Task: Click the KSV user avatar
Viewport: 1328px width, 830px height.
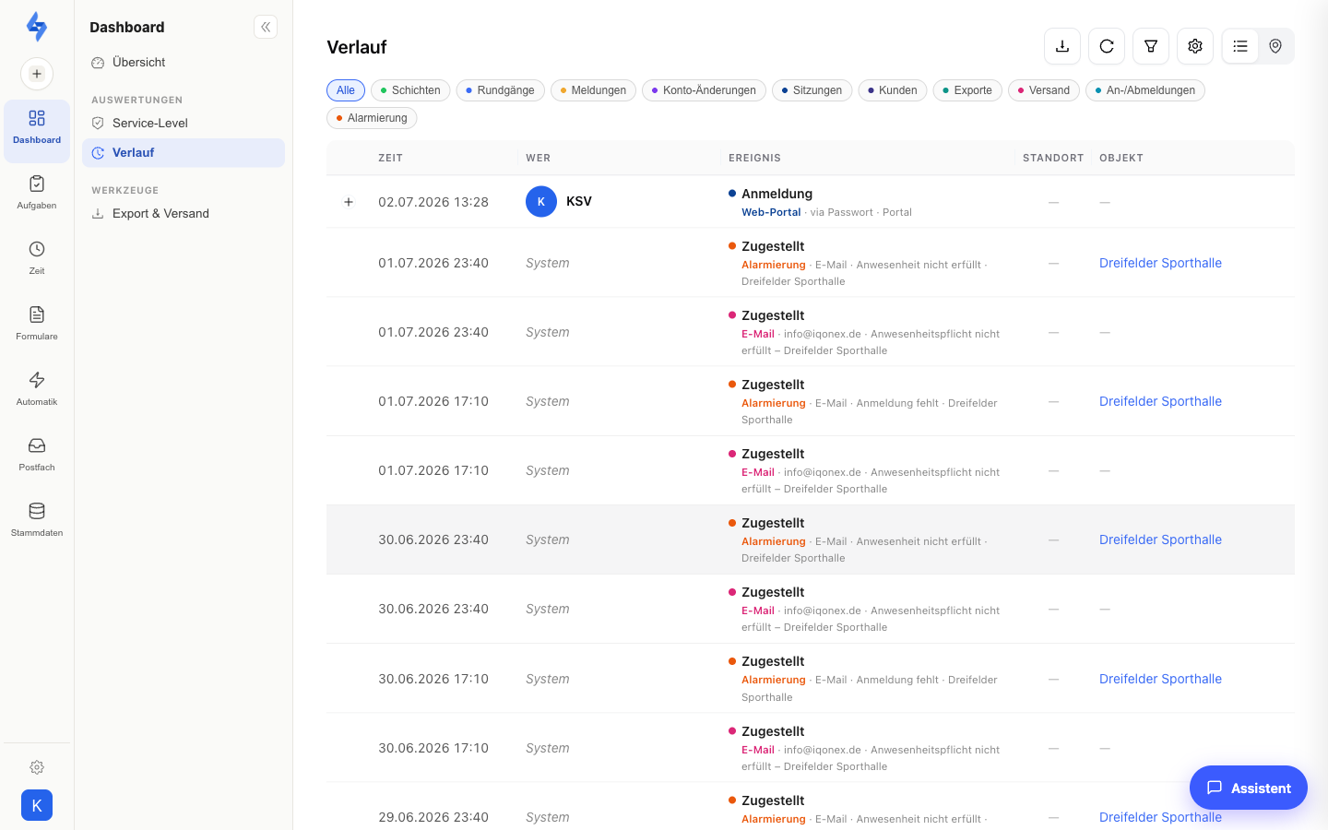Action: [541, 201]
